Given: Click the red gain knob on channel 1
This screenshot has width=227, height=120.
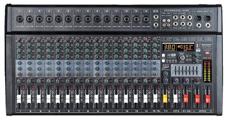Looking at the screenshot, I should pyautogui.click(x=19, y=39).
